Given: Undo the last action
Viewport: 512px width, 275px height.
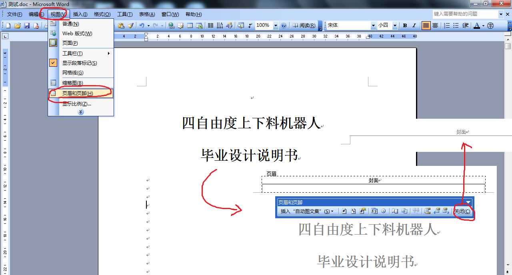Looking at the screenshot, I should click(142, 26).
